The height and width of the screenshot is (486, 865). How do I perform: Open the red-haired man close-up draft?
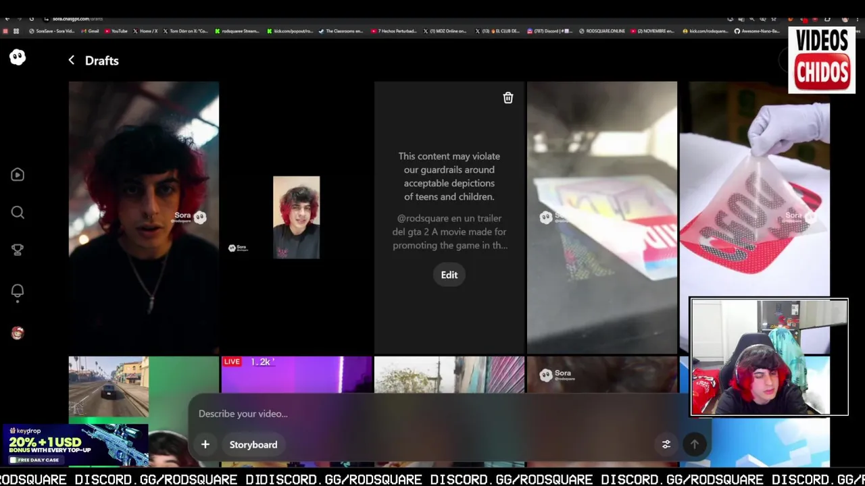click(x=144, y=217)
